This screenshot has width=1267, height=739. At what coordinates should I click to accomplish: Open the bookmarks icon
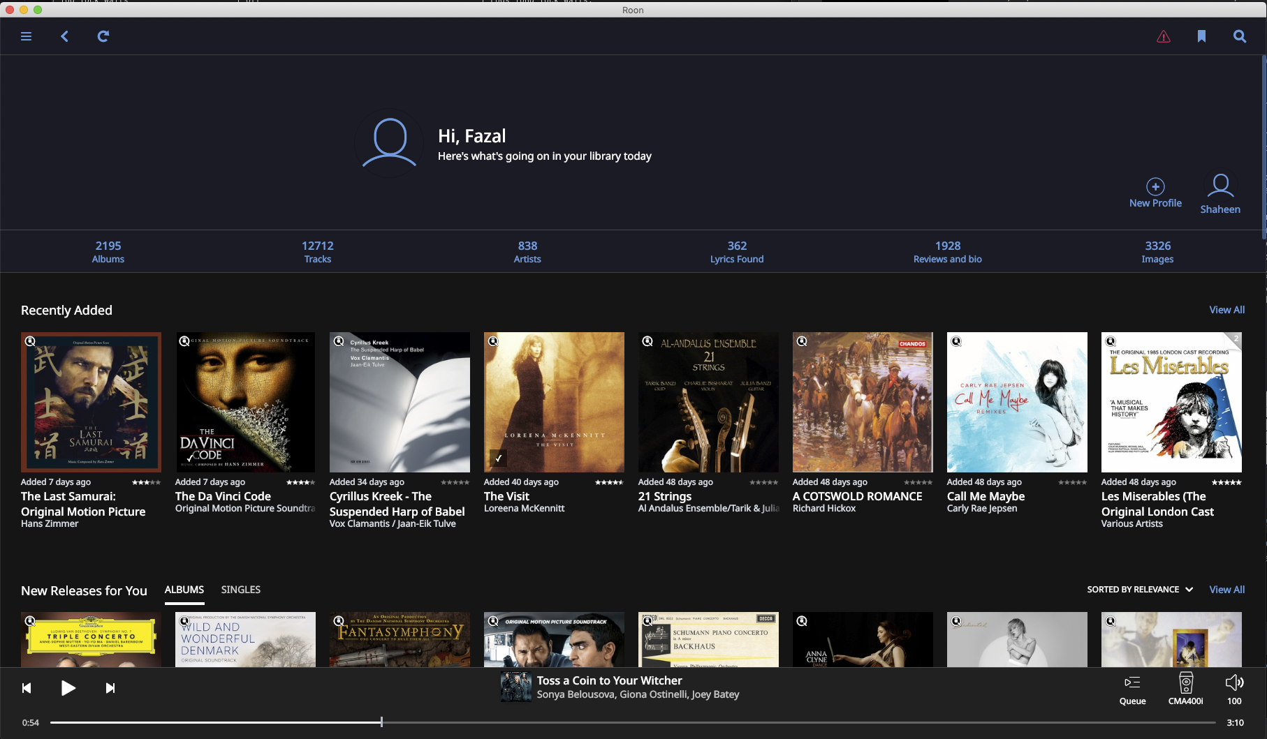(1201, 36)
